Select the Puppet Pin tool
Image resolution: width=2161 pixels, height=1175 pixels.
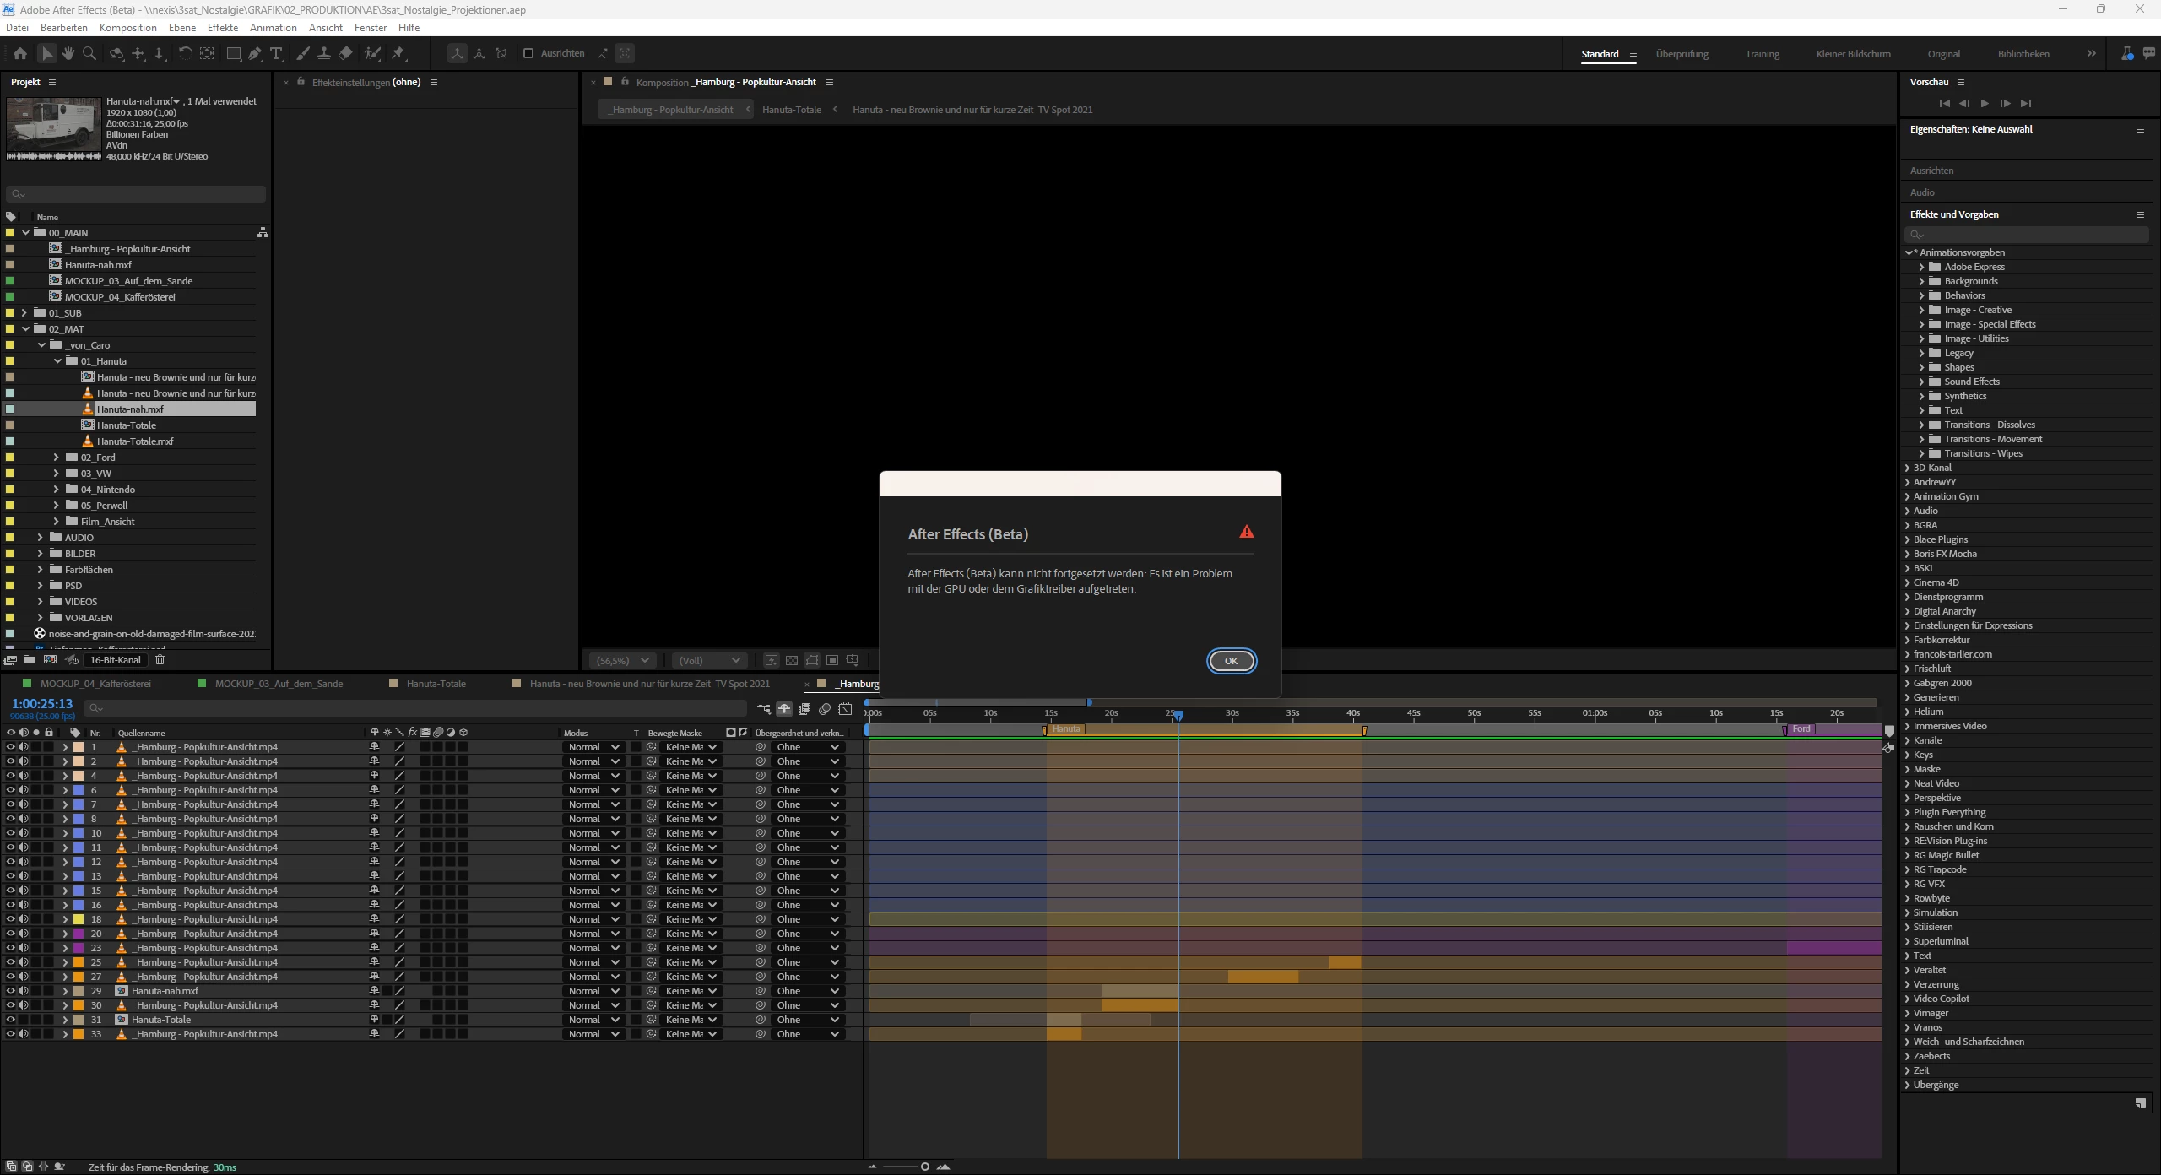pos(398,54)
